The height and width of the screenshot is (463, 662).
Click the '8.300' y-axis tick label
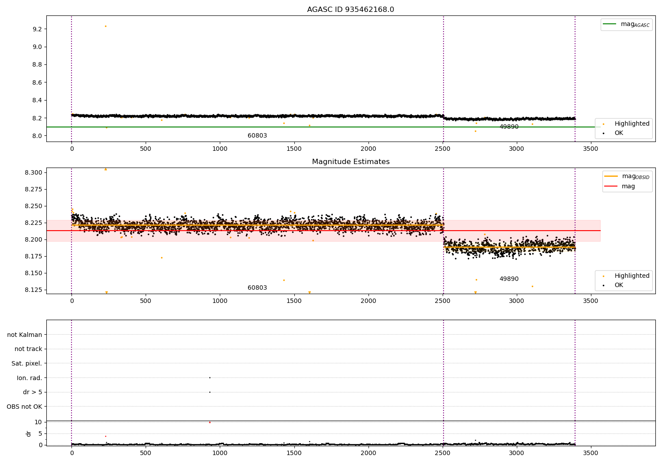34,172
